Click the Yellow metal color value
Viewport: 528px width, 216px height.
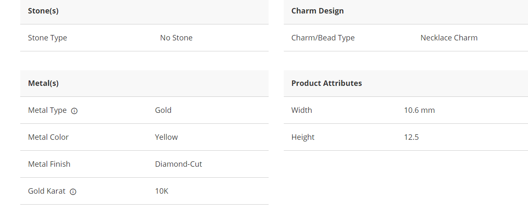tap(166, 137)
